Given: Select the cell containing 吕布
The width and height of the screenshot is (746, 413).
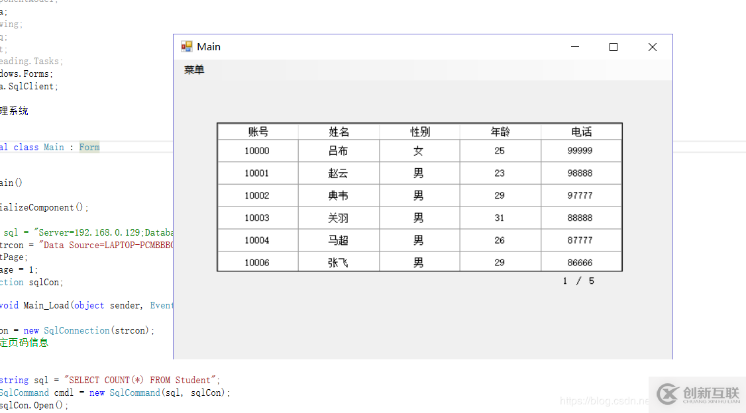Looking at the screenshot, I should (x=338, y=150).
